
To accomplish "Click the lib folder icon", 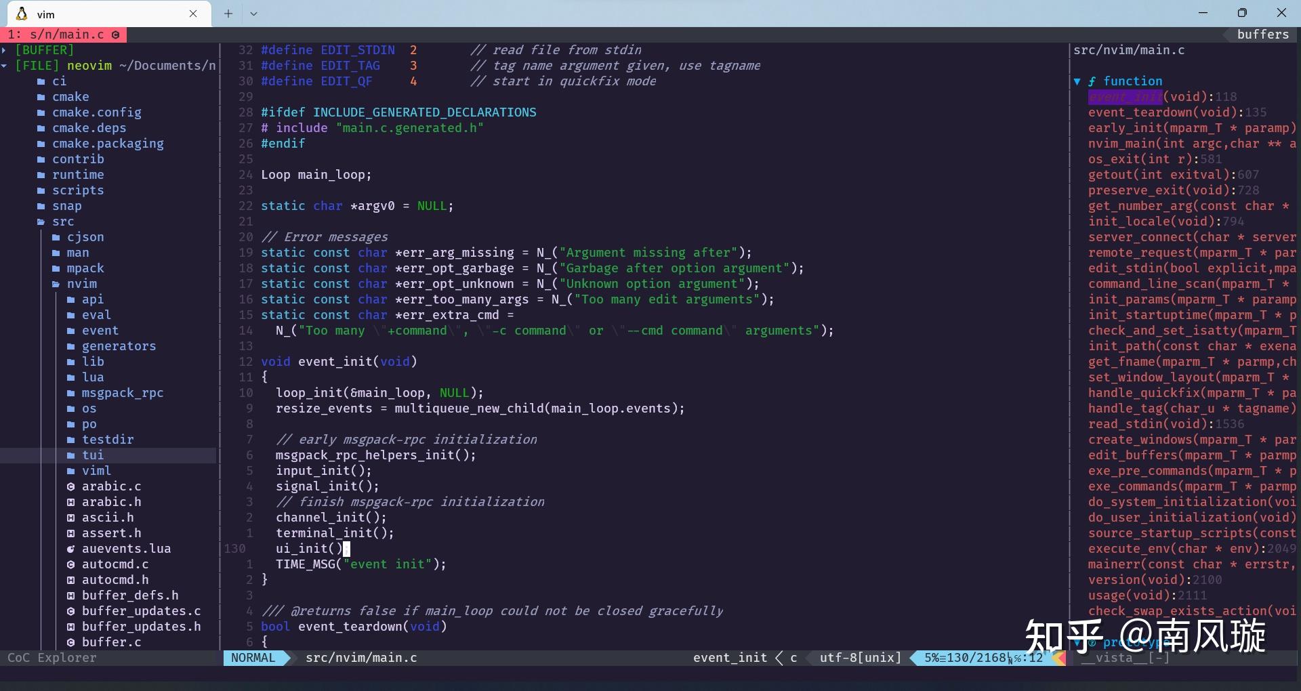I will click(x=71, y=362).
